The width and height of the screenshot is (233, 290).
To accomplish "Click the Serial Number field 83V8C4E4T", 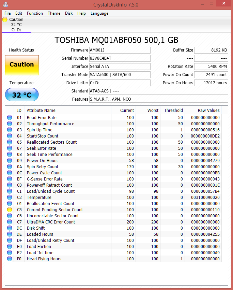I will point(120,58).
